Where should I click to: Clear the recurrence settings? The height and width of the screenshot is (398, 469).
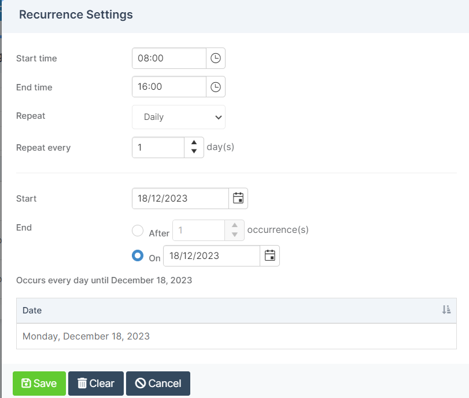coord(96,384)
